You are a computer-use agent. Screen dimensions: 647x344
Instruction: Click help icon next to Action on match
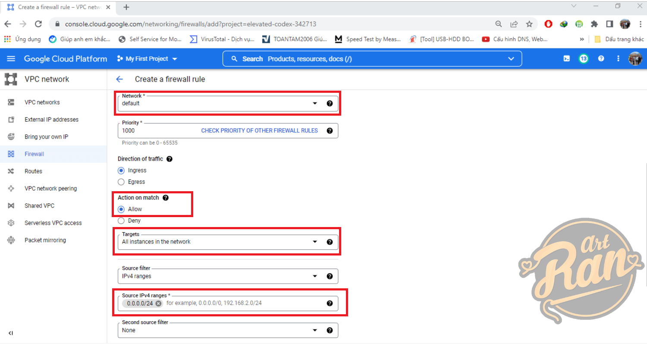coord(166,198)
